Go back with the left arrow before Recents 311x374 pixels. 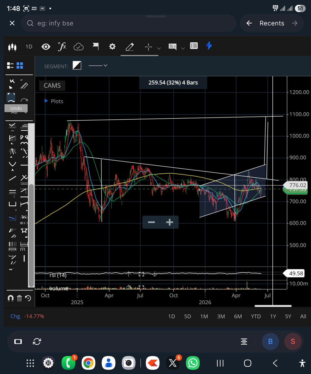click(249, 23)
